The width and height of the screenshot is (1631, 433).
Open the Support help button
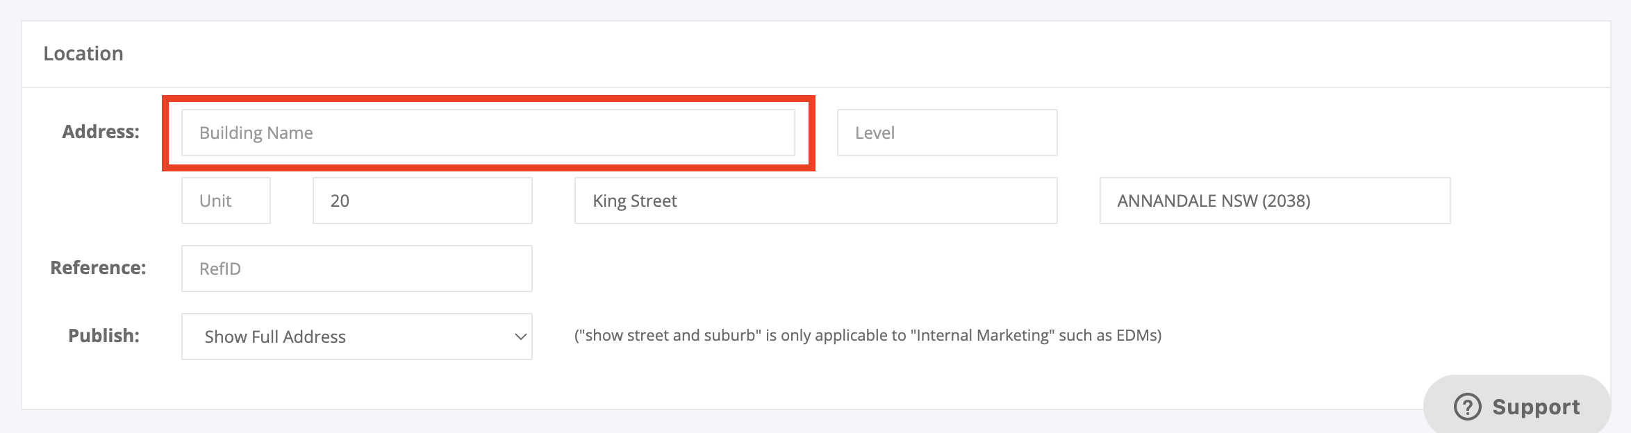coord(1516,405)
